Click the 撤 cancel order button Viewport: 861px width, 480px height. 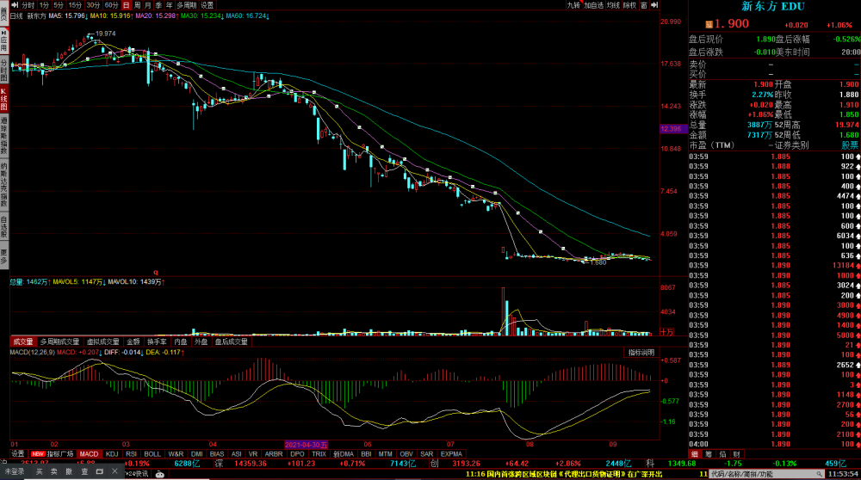69,471
